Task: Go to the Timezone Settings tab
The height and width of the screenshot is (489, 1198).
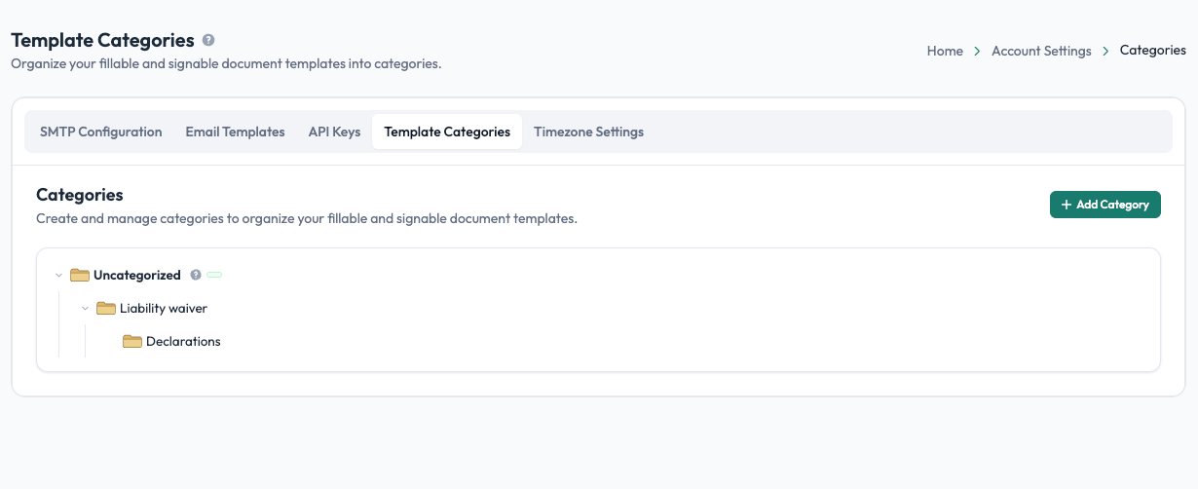Action: 588,132
